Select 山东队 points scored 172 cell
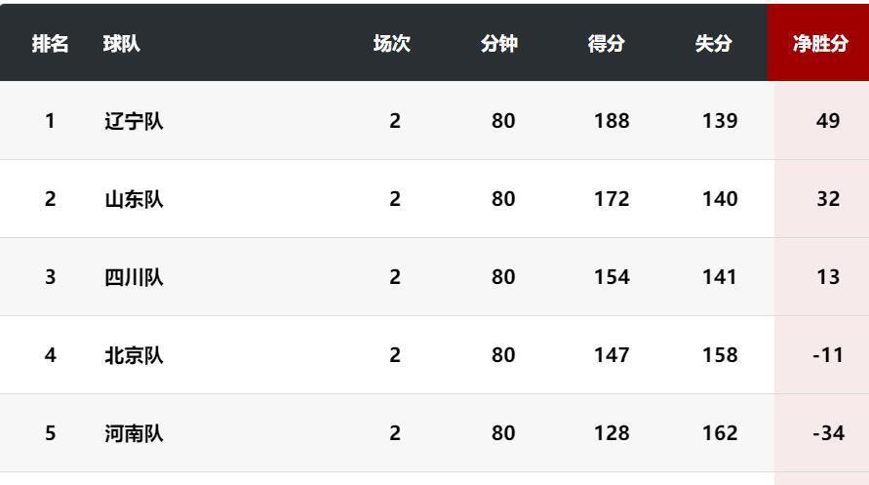 [x=612, y=199]
